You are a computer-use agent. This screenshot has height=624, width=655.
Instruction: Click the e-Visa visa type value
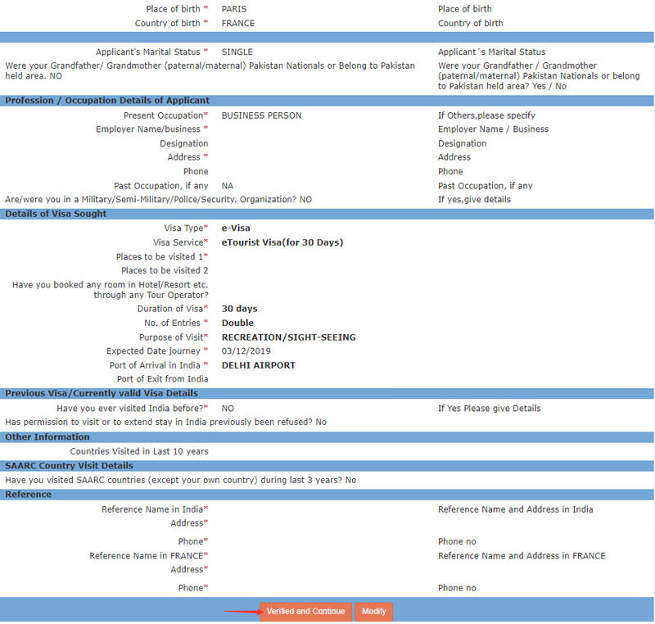(x=236, y=228)
